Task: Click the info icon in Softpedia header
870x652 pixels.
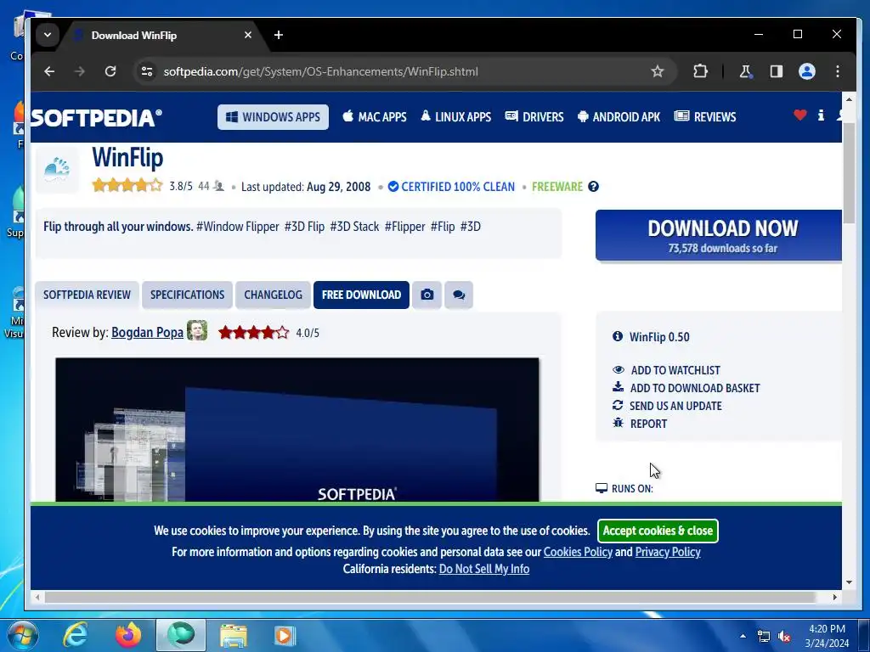Action: click(x=822, y=115)
